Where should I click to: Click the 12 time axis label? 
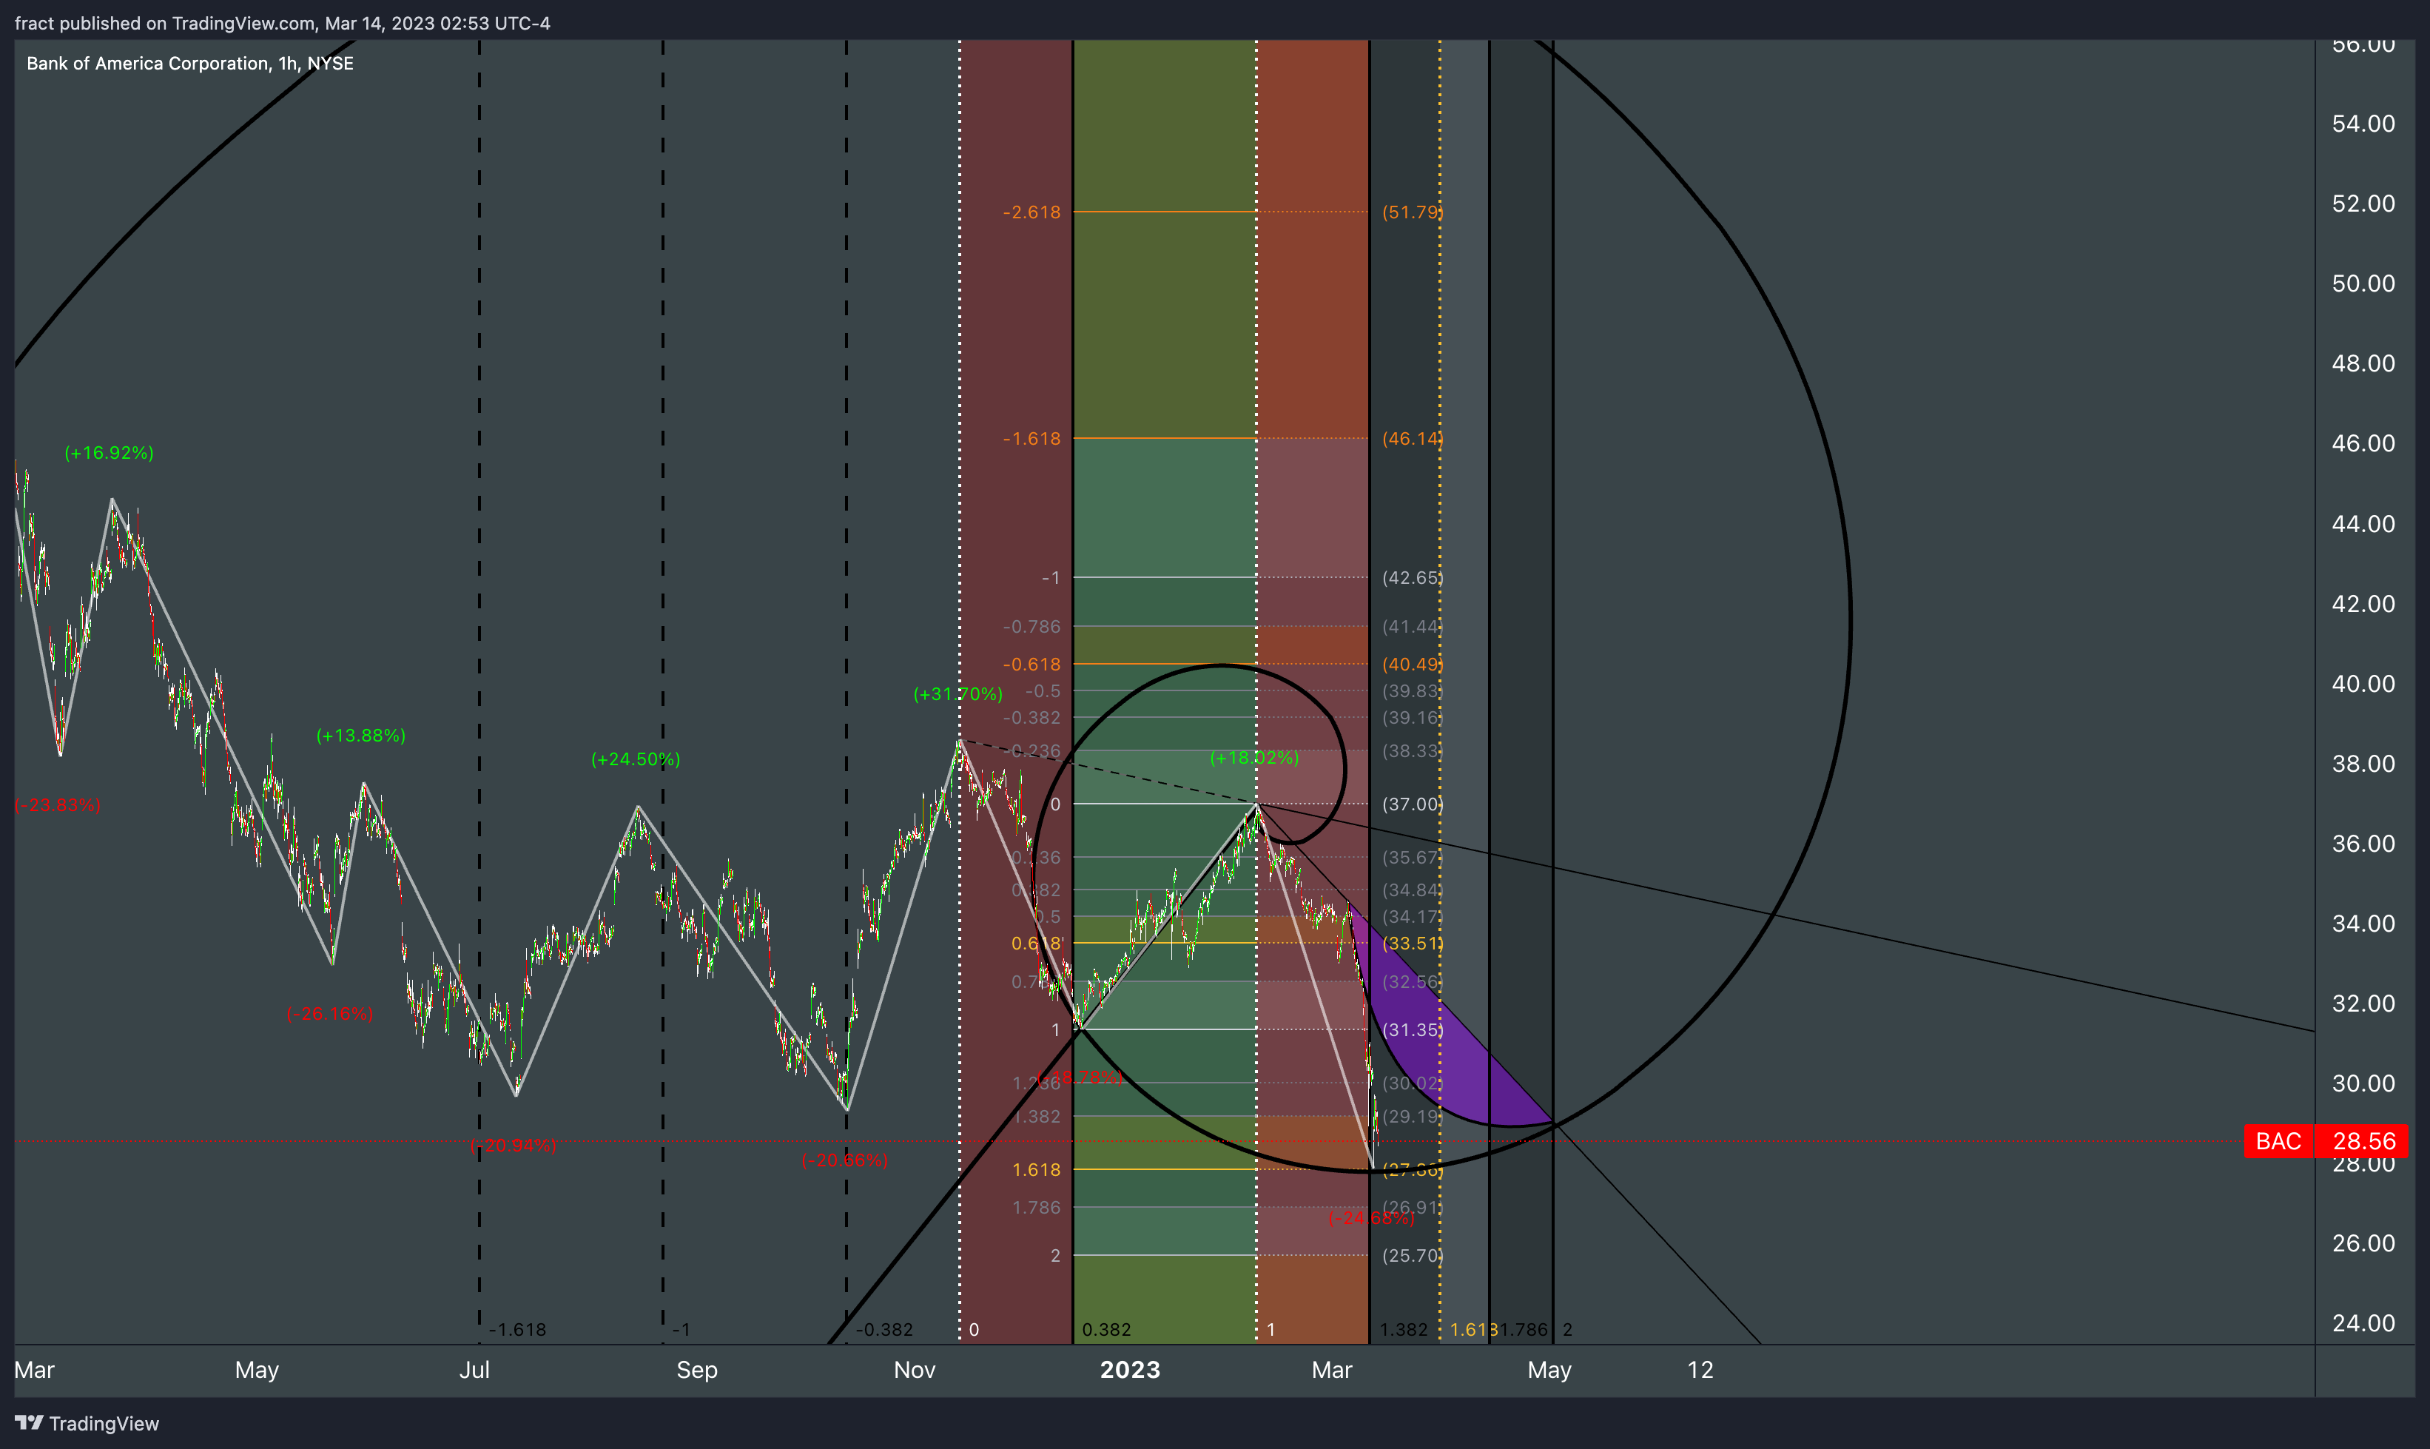1700,1370
